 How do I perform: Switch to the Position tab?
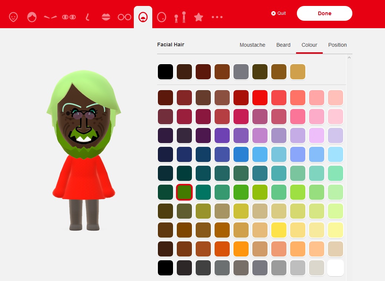click(337, 45)
